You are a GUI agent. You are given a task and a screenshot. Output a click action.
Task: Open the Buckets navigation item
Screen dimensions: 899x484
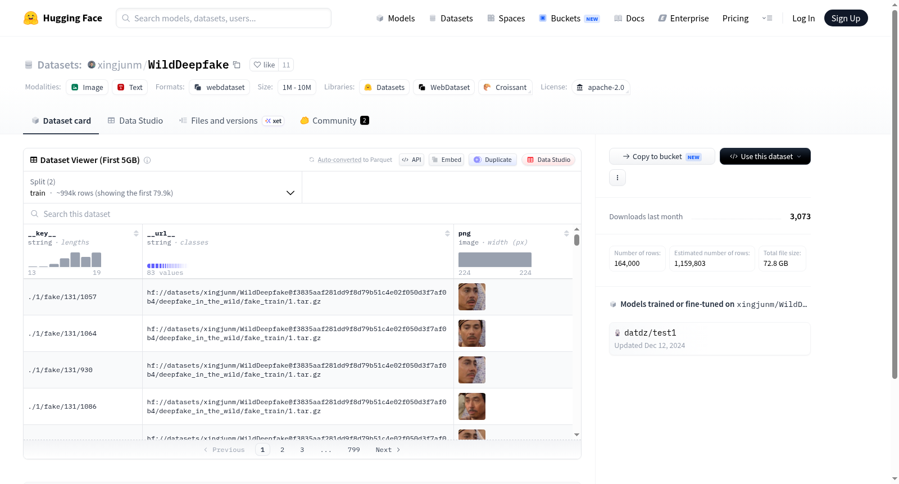point(569,18)
